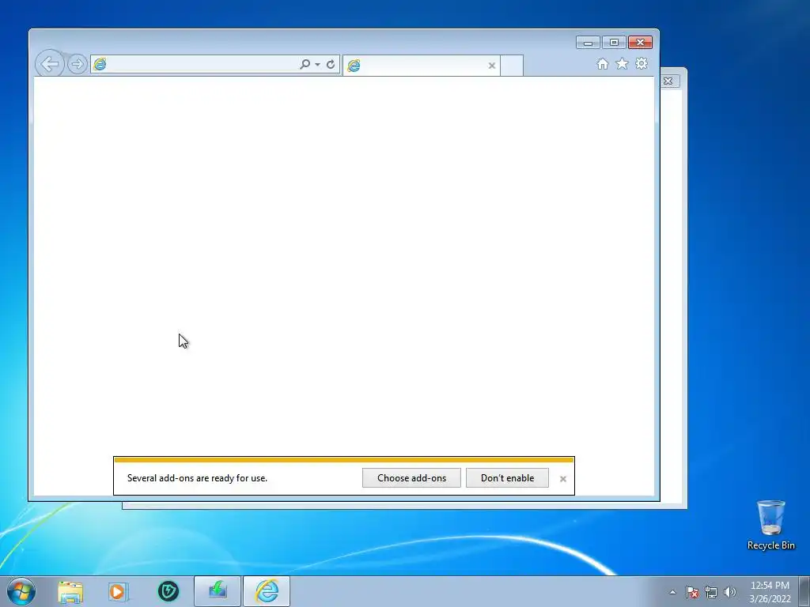Viewport: 810px width, 607px height.
Task: Select the current blank browser tab
Action: tap(421, 66)
